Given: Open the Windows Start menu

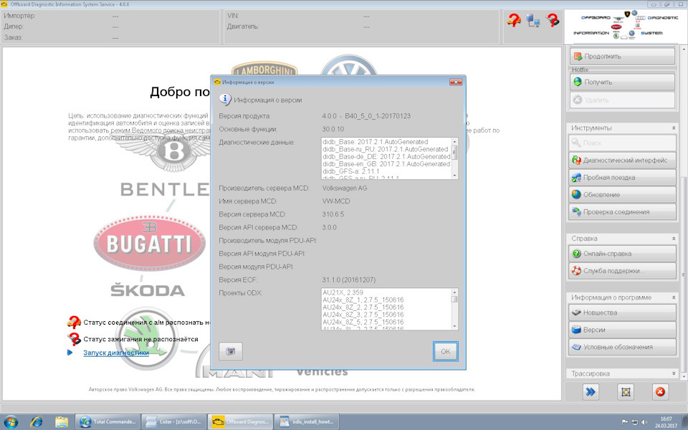Looking at the screenshot, I should tap(11, 421).
